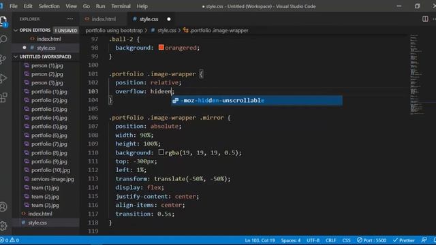436x245 pixels.
Task: Click the UTF-8 encoding status
Action: click(x=313, y=240)
